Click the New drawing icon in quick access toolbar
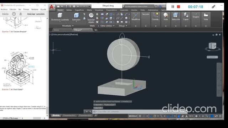228x128 pixels. [x=58, y=6]
